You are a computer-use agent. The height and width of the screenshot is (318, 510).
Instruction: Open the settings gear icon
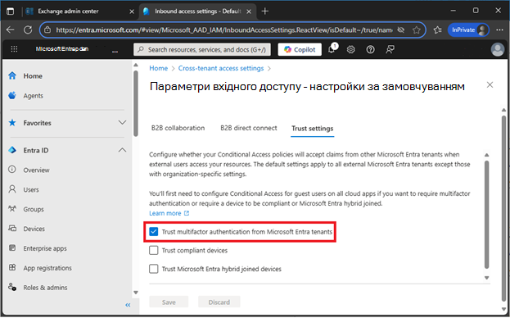350,49
